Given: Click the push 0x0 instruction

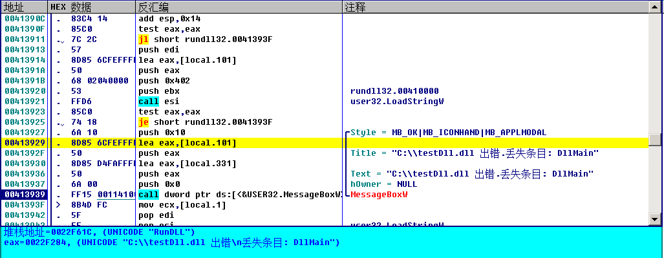Looking at the screenshot, I should click(x=159, y=184).
